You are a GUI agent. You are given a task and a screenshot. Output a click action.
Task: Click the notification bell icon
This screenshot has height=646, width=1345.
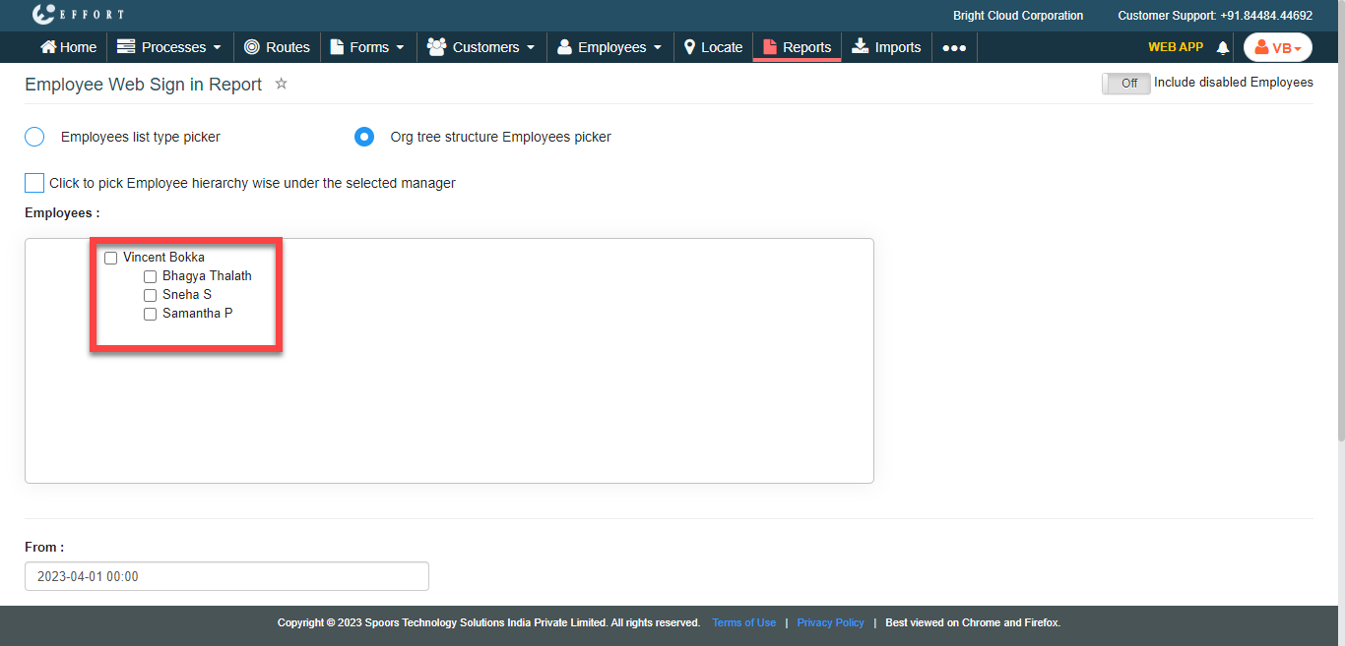[1223, 47]
